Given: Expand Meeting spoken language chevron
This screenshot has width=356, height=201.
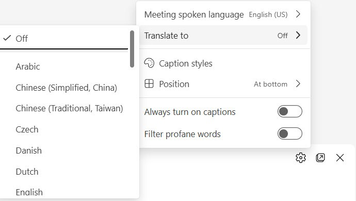Looking at the screenshot, I should (x=298, y=14).
